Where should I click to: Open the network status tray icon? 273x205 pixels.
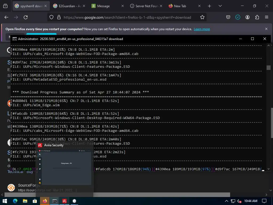233,201
